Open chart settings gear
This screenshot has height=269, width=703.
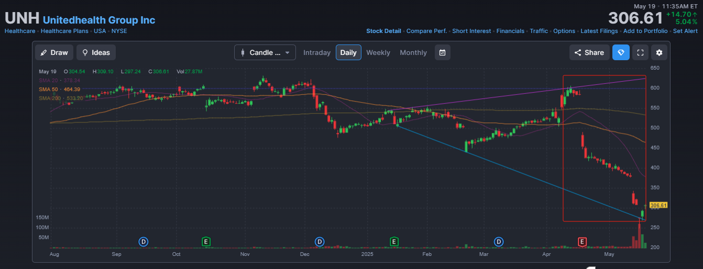660,52
